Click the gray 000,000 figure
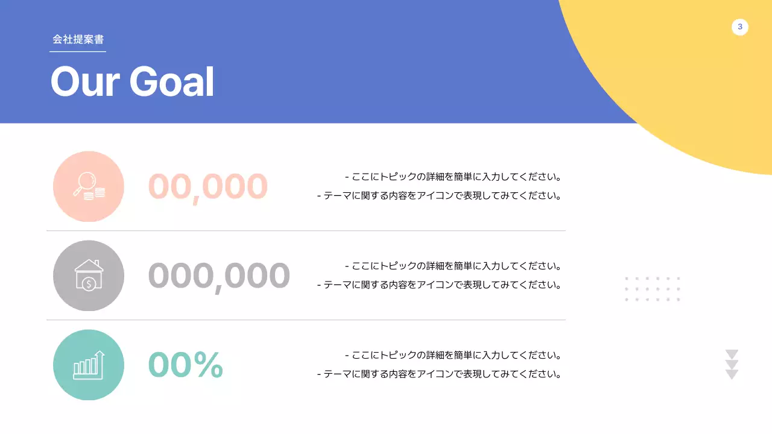Viewport: 772px width, 434px height. point(219,275)
